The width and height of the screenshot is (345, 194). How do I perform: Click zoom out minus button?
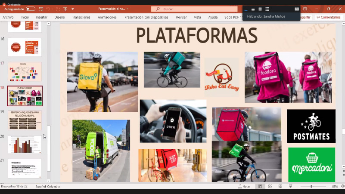pos(298,186)
